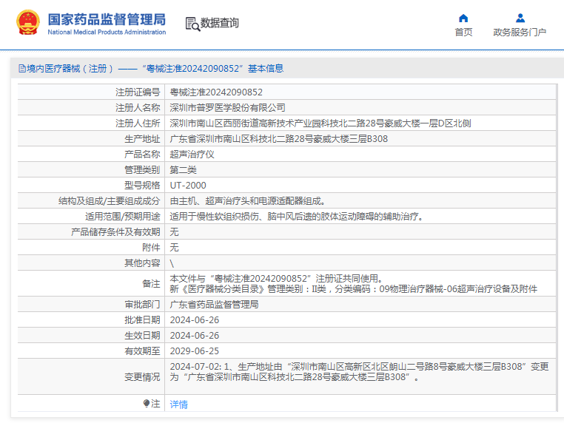Viewport: 564px width, 423px height.
Task: Click the 生效日期 label
Action: (142, 335)
